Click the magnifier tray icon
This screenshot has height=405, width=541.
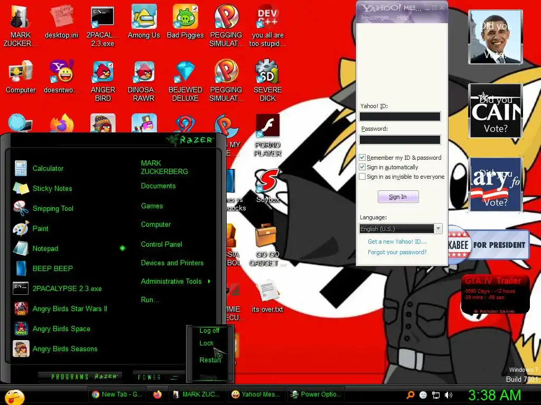click(x=411, y=395)
